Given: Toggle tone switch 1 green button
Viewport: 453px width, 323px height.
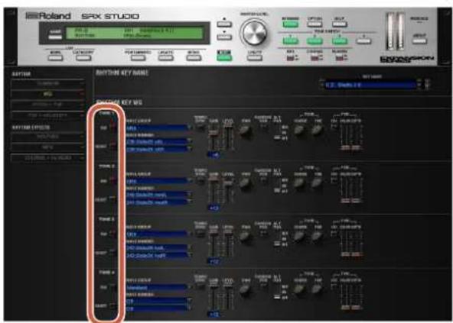Looking at the screenshot, I should (x=291, y=41).
